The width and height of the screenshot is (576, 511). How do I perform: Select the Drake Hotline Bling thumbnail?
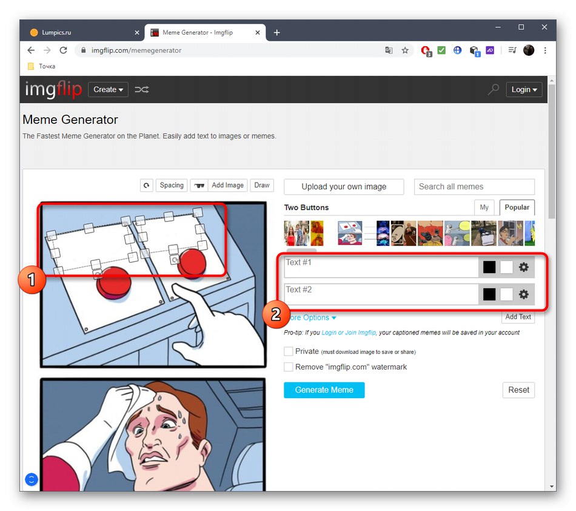(x=317, y=233)
